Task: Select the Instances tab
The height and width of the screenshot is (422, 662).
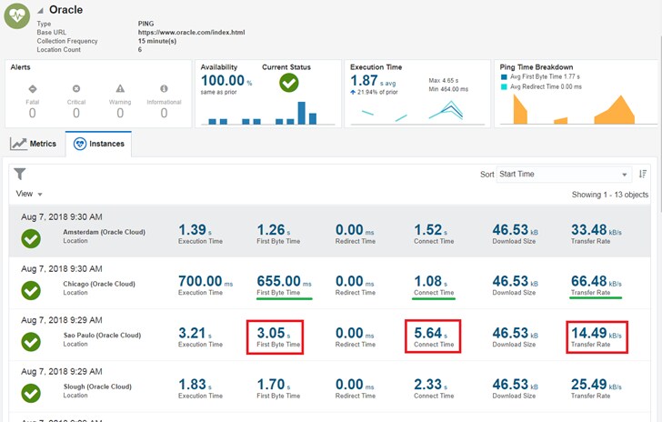Action: [x=98, y=144]
